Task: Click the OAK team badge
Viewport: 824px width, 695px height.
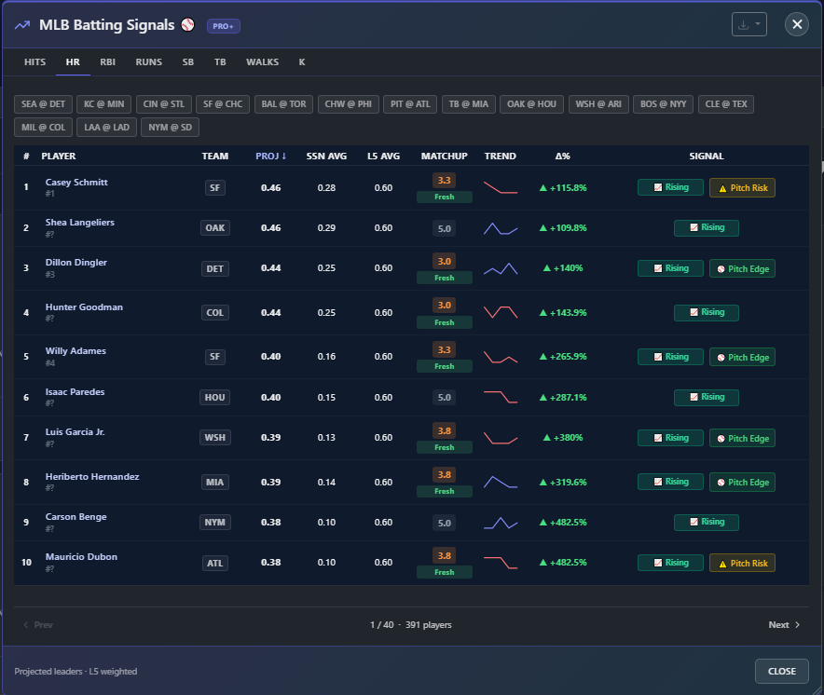Action: (215, 228)
